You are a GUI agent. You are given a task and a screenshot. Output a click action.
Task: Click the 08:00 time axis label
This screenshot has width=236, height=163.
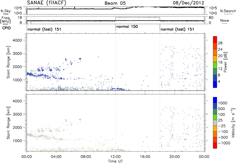(86, 157)
